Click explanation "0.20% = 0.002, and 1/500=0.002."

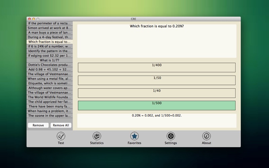[x=157, y=116]
